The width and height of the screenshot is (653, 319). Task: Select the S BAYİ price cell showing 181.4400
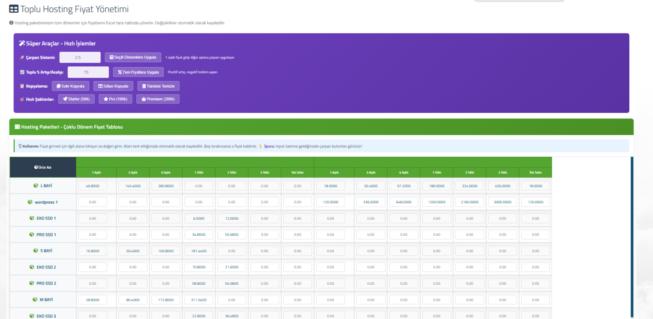(x=199, y=251)
